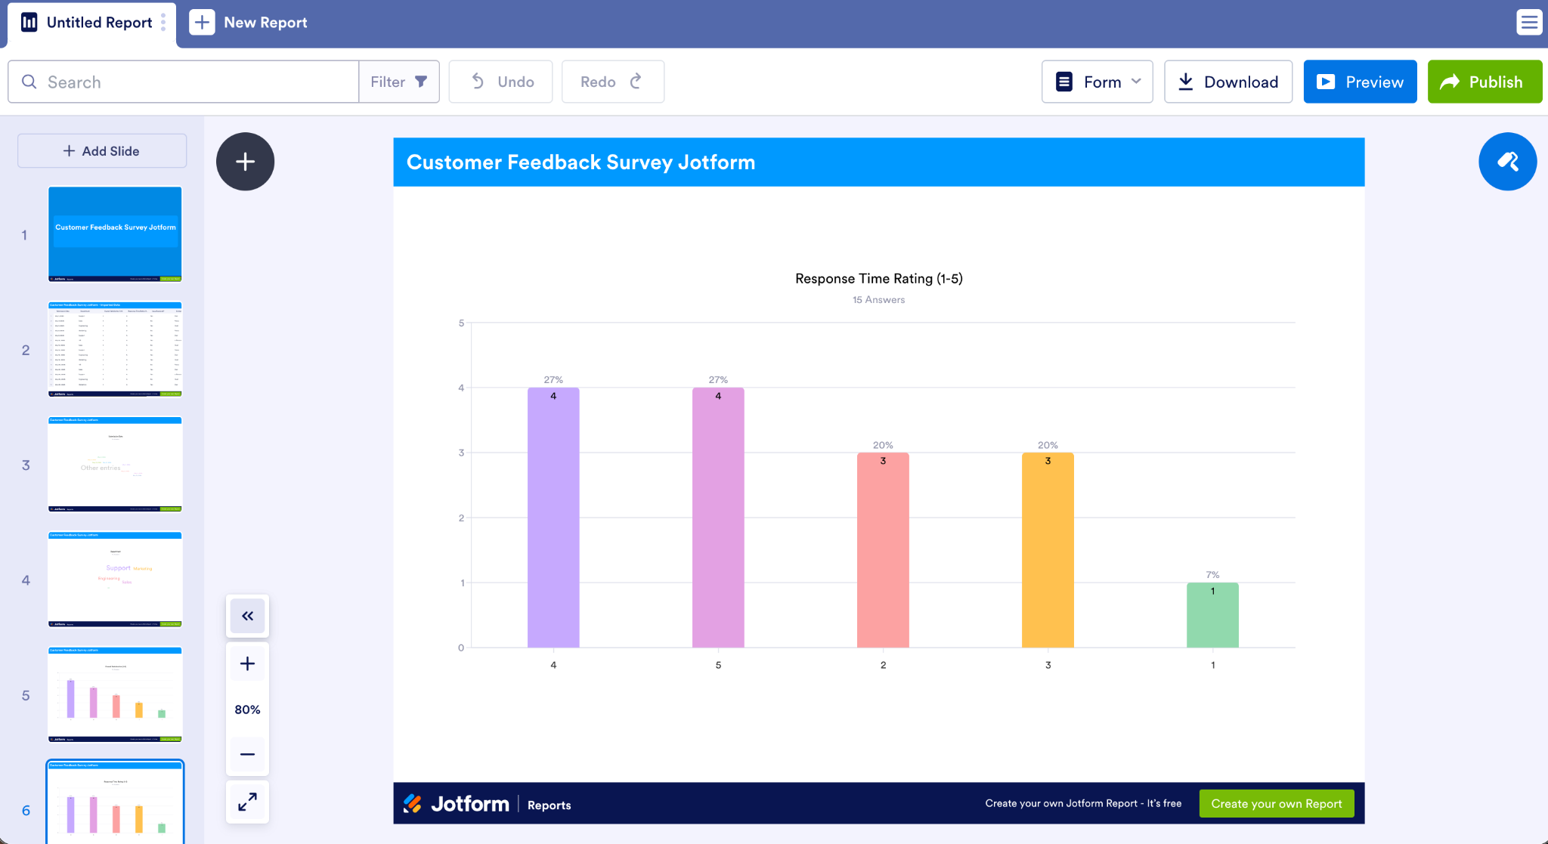
Task: Open the Untitled Report tab options dots
Action: (x=163, y=23)
